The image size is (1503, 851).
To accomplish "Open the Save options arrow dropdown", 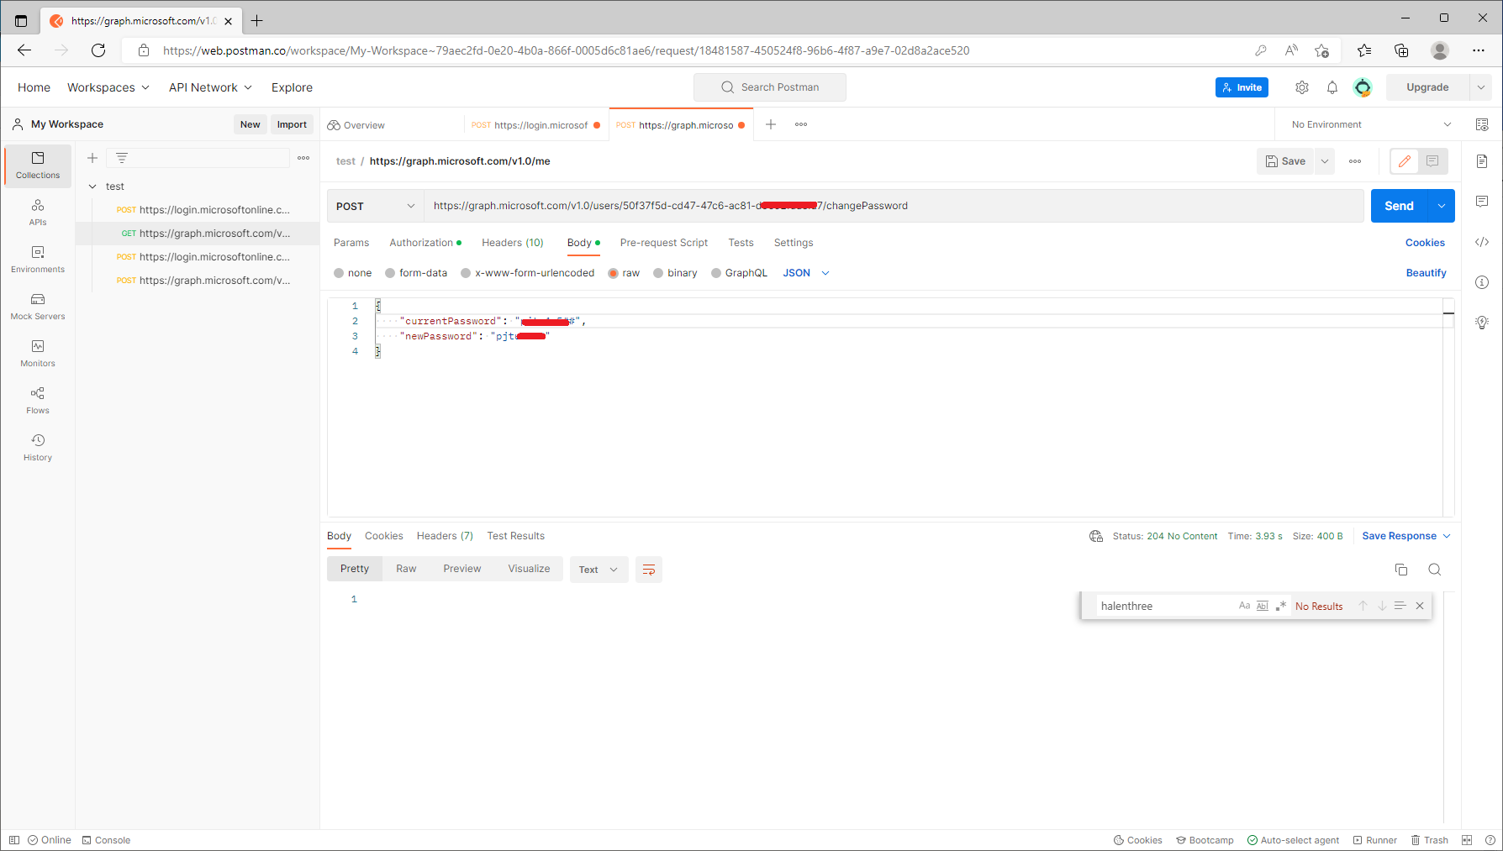I will click(x=1325, y=161).
